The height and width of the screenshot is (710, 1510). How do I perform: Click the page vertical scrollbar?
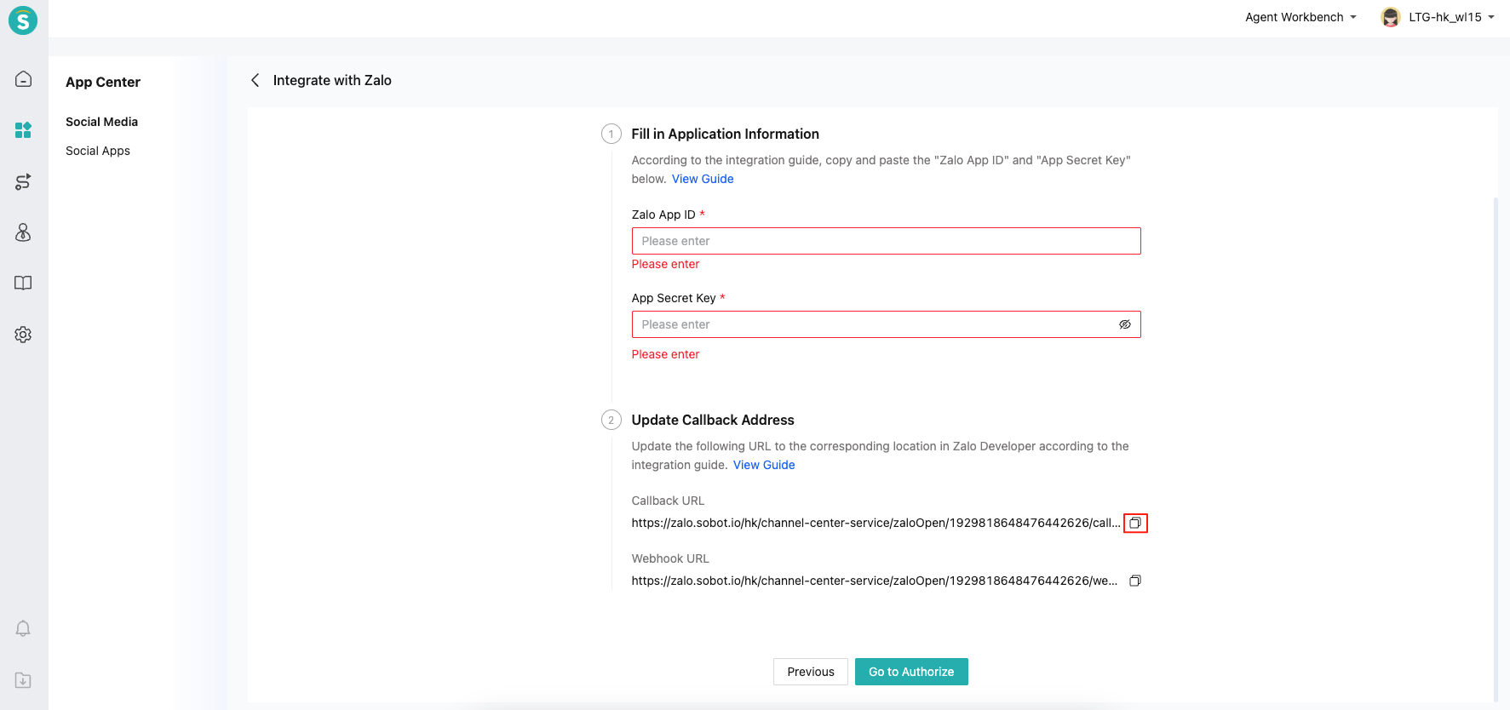pos(1496,449)
